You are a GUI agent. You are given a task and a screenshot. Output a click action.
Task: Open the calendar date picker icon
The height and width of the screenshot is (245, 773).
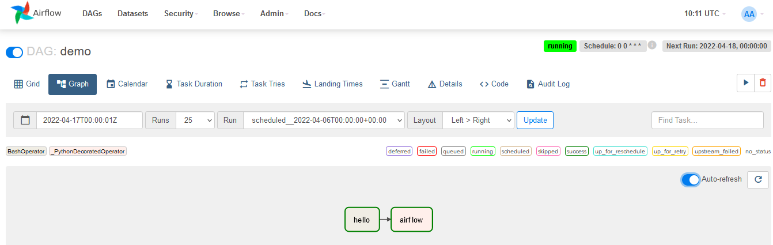click(25, 120)
